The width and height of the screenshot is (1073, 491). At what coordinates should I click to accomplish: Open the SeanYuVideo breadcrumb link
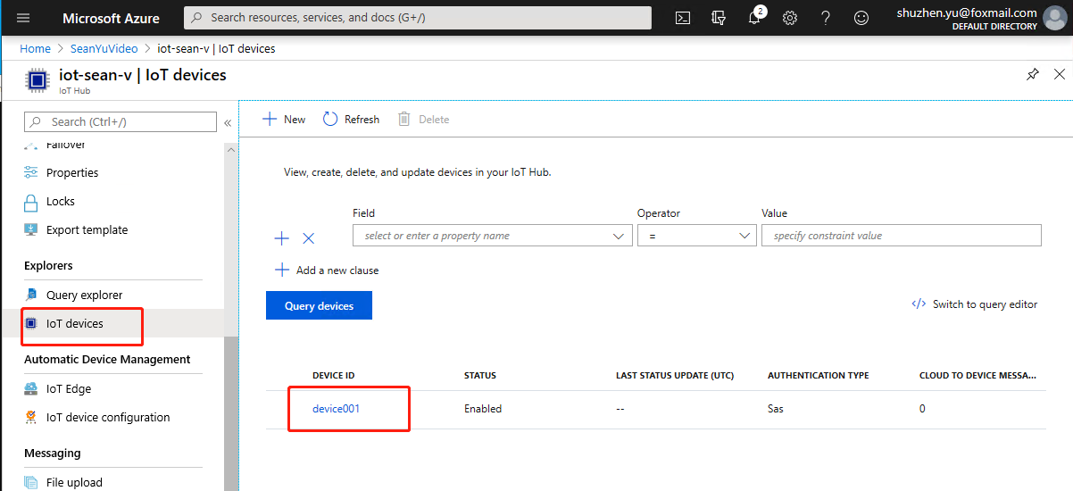point(104,49)
